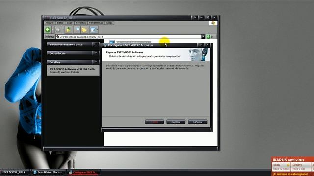314x176 pixels.
Task: Open the Favoritos menu
Action: click(81, 23)
